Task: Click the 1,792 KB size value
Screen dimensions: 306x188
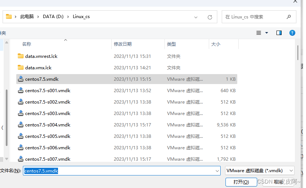Action: click(226, 159)
